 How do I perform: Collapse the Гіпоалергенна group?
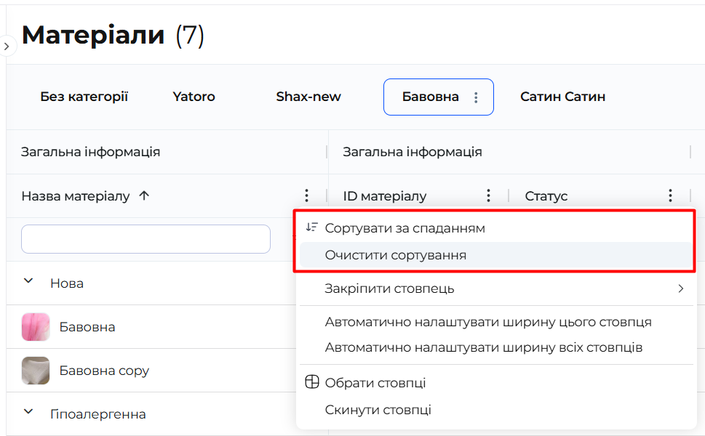coord(28,413)
